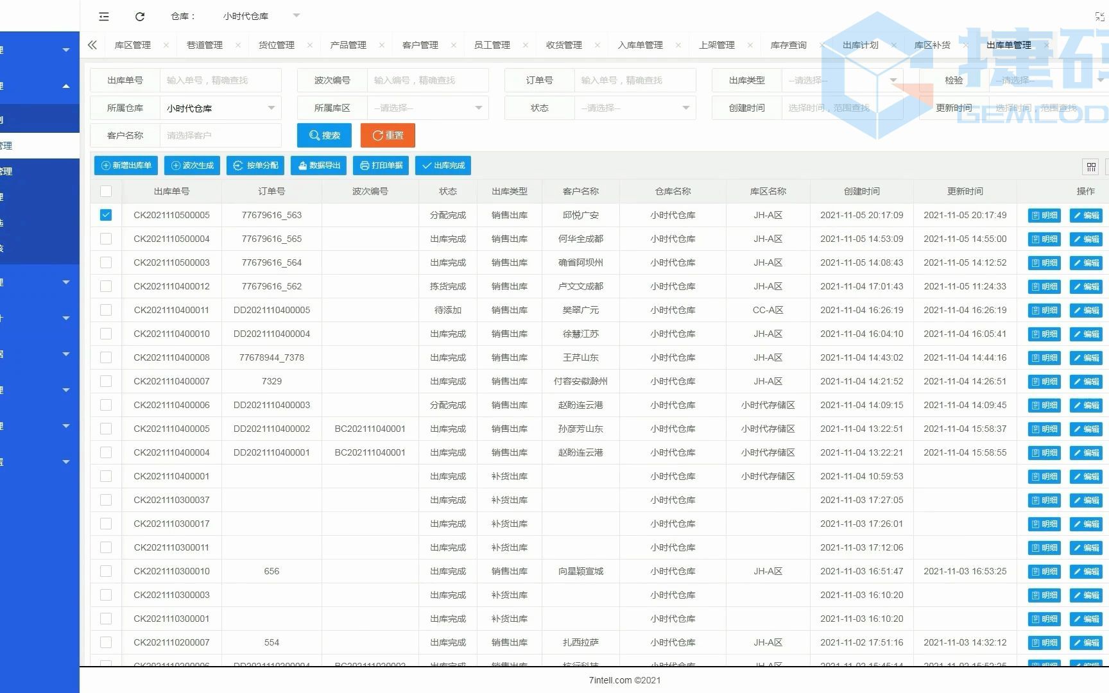Check the checkbox for row CK2021110400012
1109x693 pixels.
click(105, 286)
